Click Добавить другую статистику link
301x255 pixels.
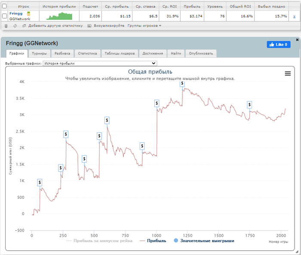(55, 26)
